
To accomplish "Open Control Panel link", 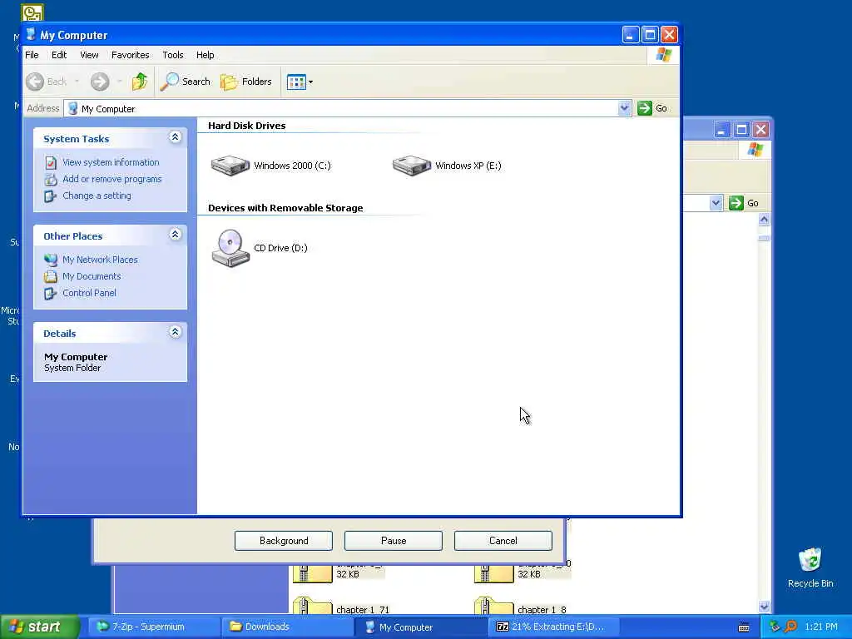I will pyautogui.click(x=89, y=293).
